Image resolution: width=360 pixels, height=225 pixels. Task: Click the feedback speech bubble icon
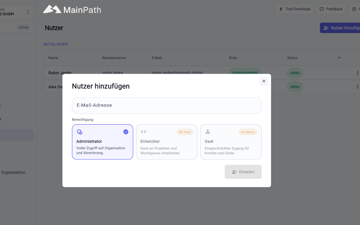pyautogui.click(x=322, y=9)
